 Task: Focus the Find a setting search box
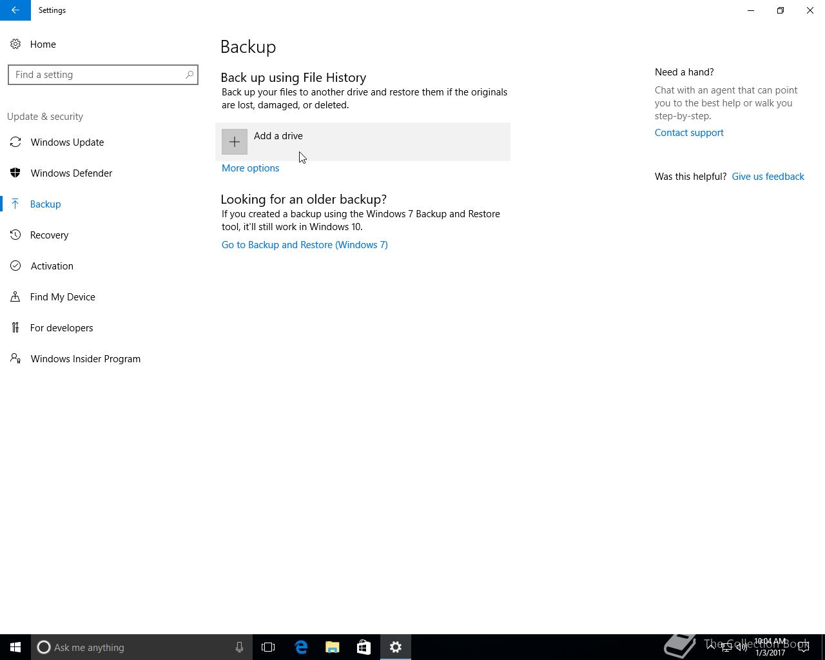click(x=103, y=75)
